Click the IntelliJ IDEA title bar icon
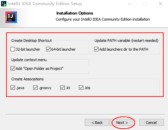 4,4
